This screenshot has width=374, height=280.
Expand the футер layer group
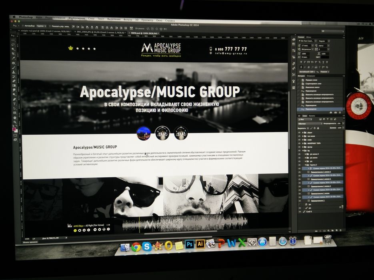303,147
